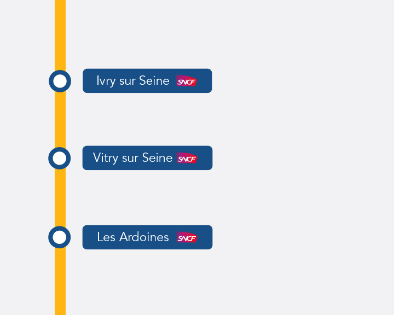Click the yellow line above Ivry sur Seine
This screenshot has height=315, width=394.
pos(60,35)
